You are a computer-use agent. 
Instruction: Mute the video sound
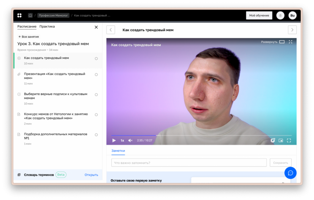pos(130,140)
